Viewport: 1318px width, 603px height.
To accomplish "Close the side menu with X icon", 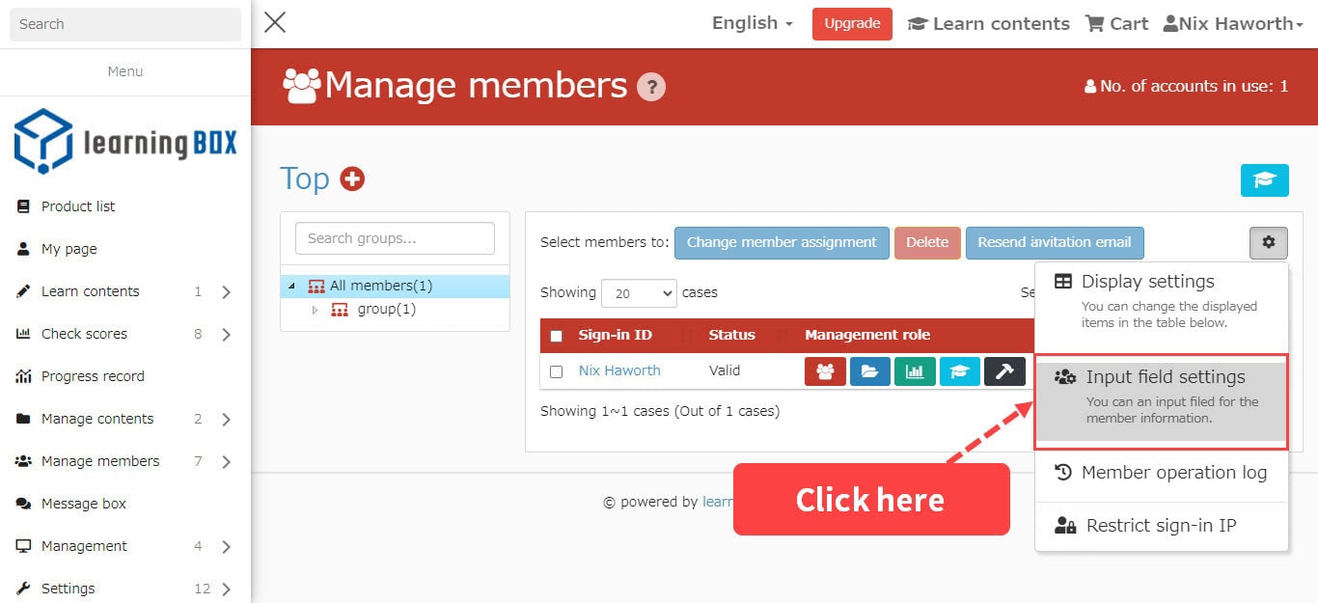I will pyautogui.click(x=275, y=22).
